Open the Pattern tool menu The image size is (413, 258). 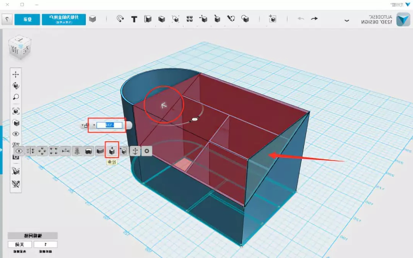click(x=189, y=19)
